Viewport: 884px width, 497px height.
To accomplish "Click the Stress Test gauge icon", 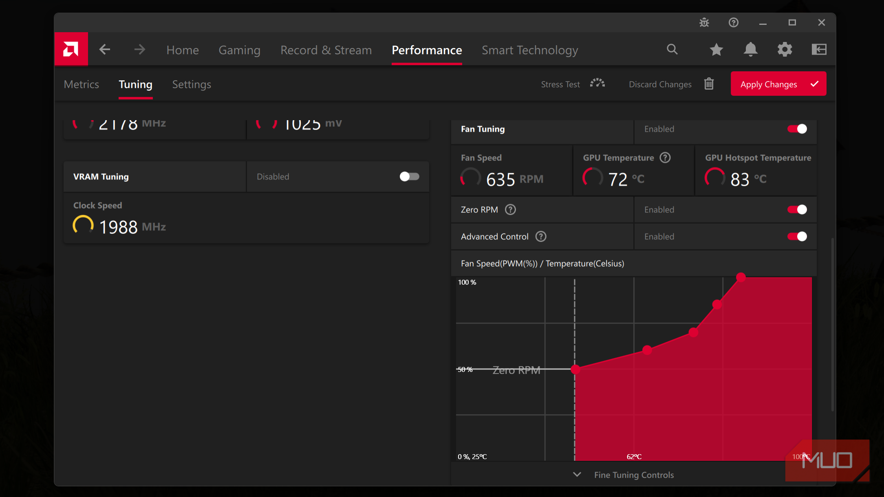I will (597, 84).
